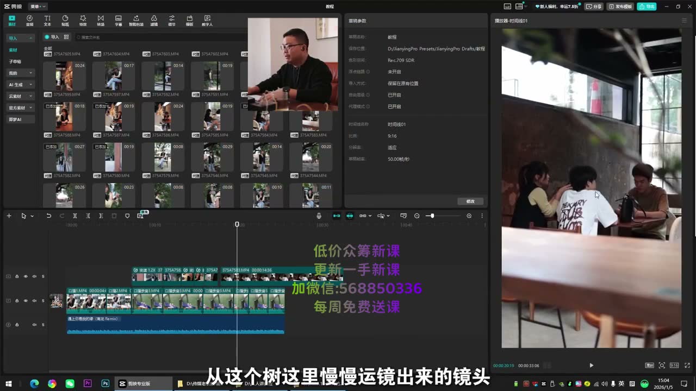
Task: Toggle visibility of the top video track
Action: 26,276
